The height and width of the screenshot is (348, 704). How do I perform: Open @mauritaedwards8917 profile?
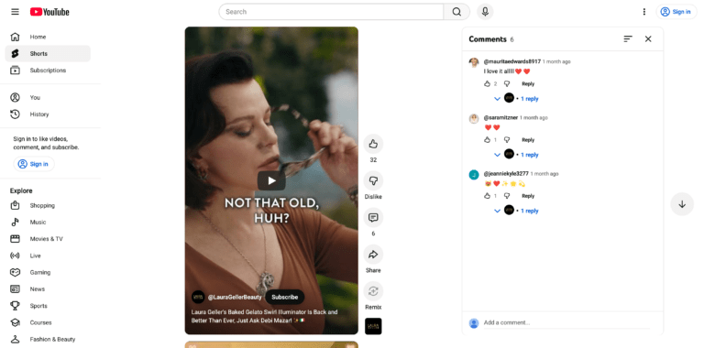click(511, 61)
